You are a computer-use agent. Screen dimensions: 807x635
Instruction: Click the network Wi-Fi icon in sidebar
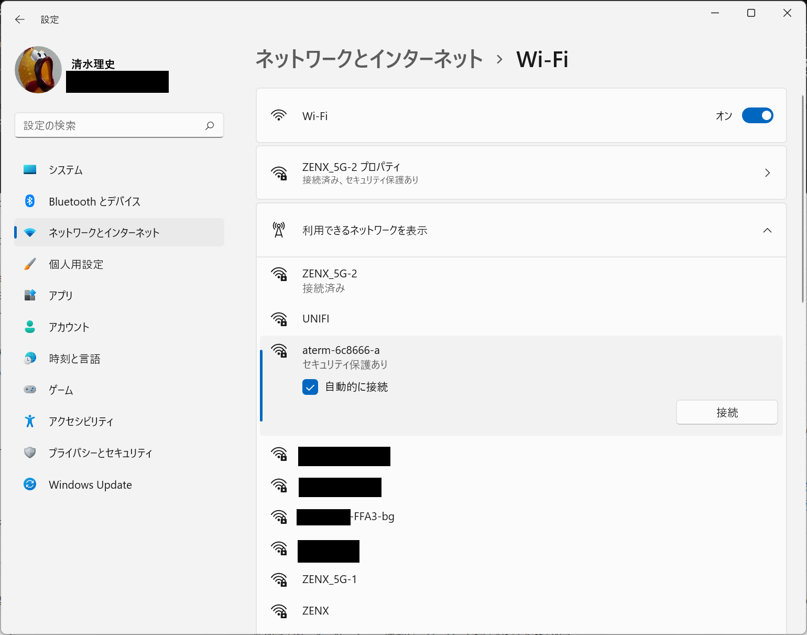point(30,233)
